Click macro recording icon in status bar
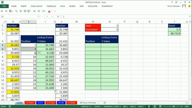Screen dimensions: 192x108 (x=10, y=106)
